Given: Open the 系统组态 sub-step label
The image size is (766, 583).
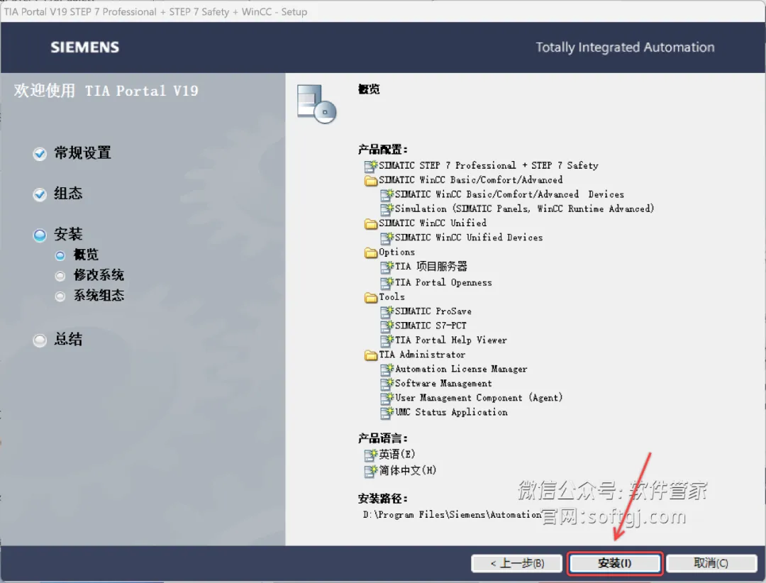Looking at the screenshot, I should tap(99, 295).
